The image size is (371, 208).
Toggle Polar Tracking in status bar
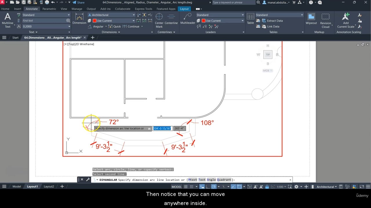click(x=214, y=187)
